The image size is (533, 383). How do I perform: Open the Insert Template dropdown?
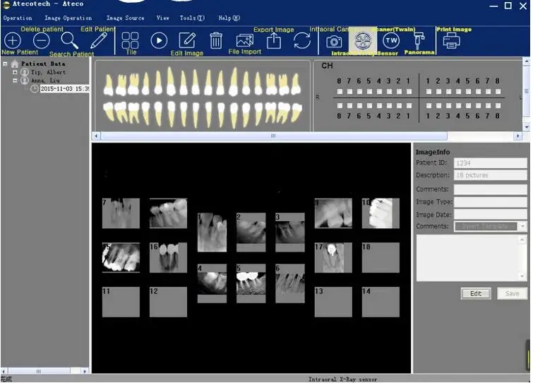click(522, 226)
